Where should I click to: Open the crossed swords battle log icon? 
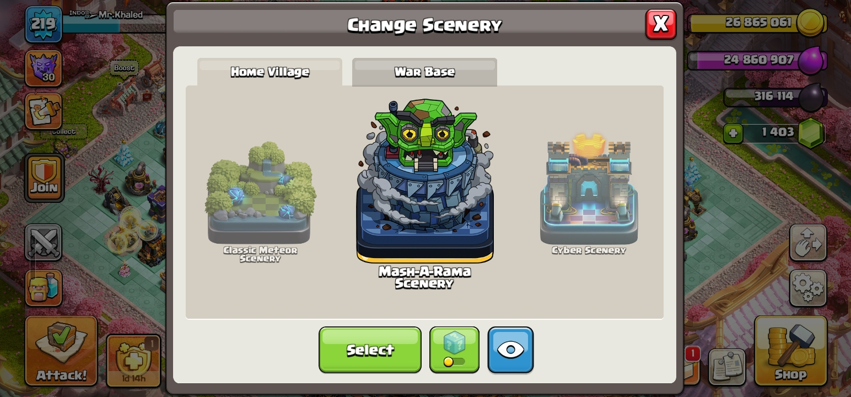(x=44, y=243)
